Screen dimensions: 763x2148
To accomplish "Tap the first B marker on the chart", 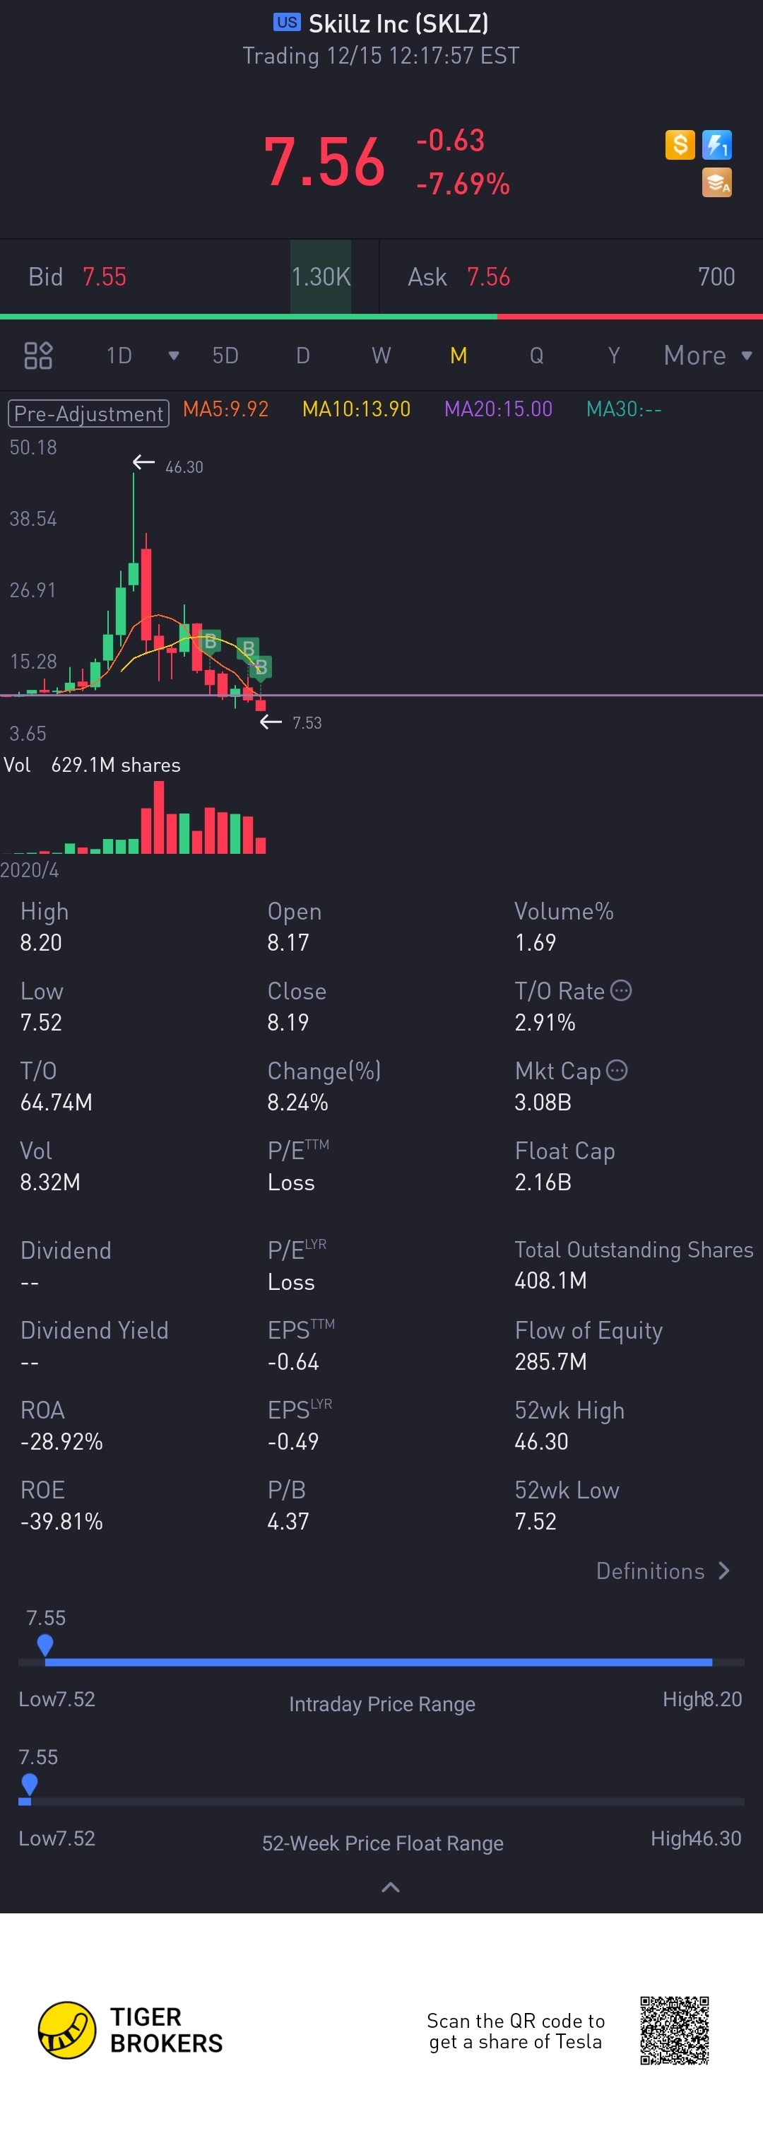I will 210,641.
